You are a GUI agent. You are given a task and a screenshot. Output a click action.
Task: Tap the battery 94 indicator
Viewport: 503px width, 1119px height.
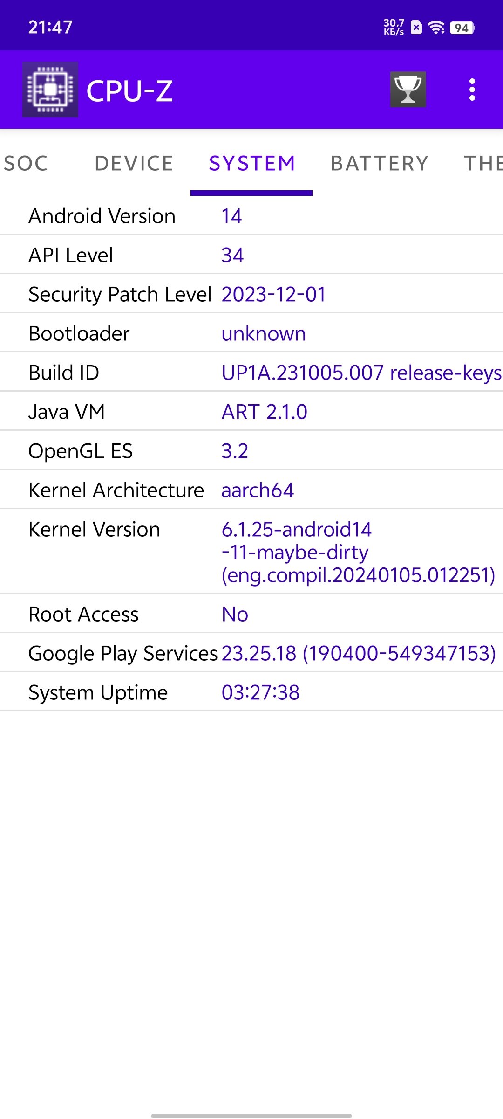pos(462,28)
